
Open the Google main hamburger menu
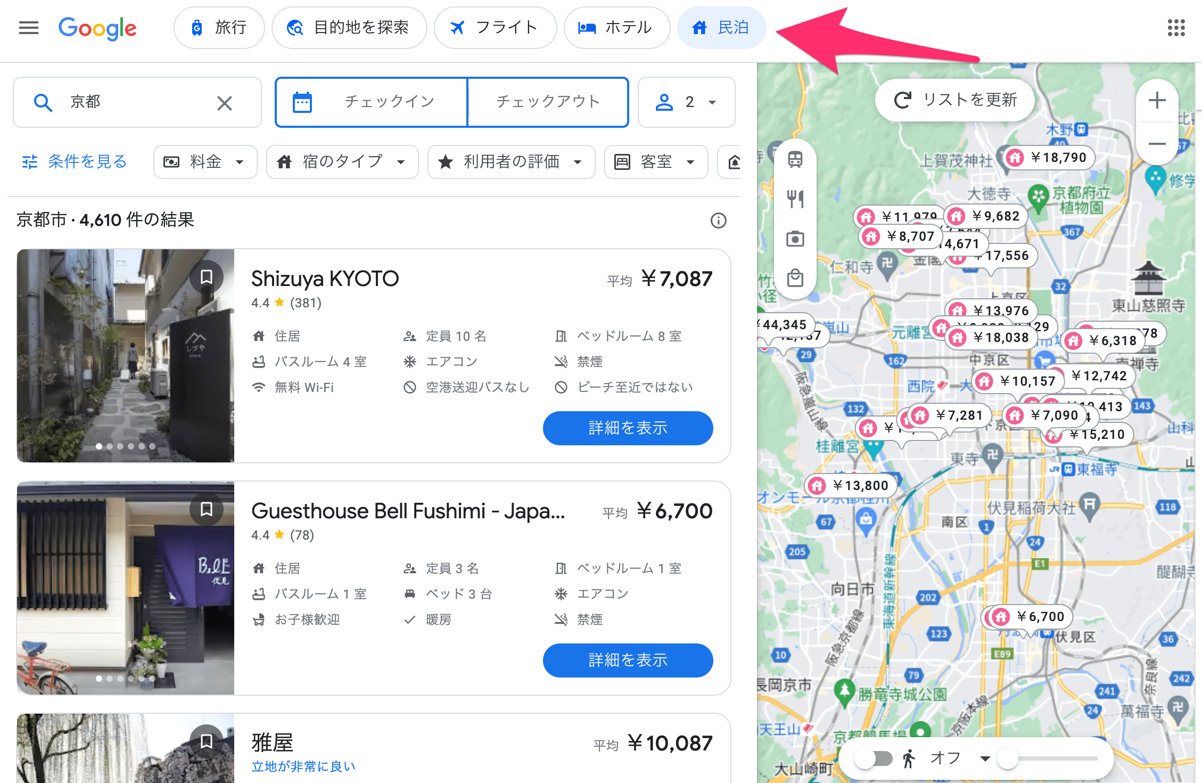[x=29, y=28]
